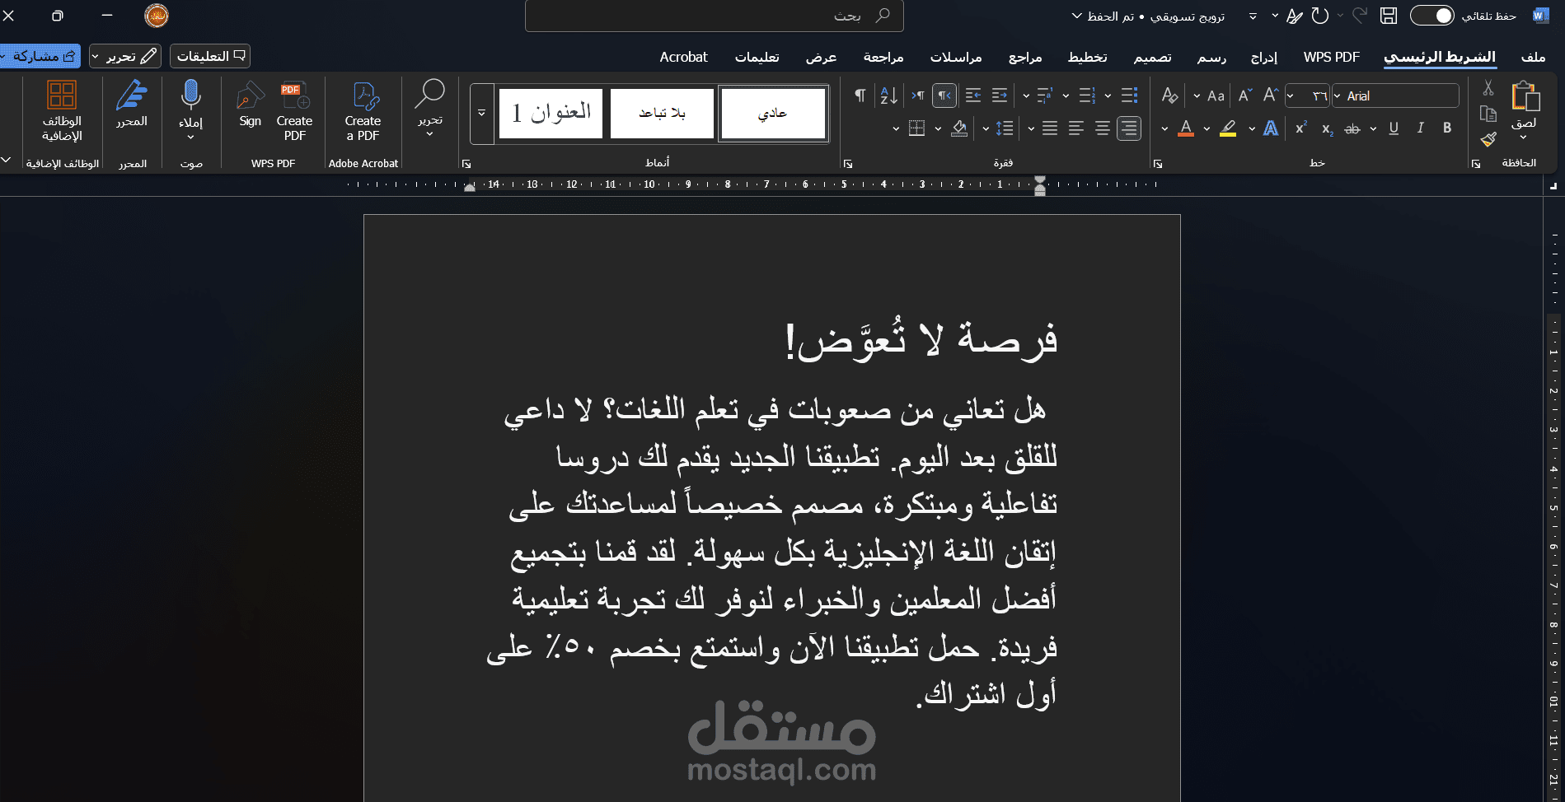Switch to the Insert (إدراج) tab
1565x802 pixels.
pos(1264,57)
